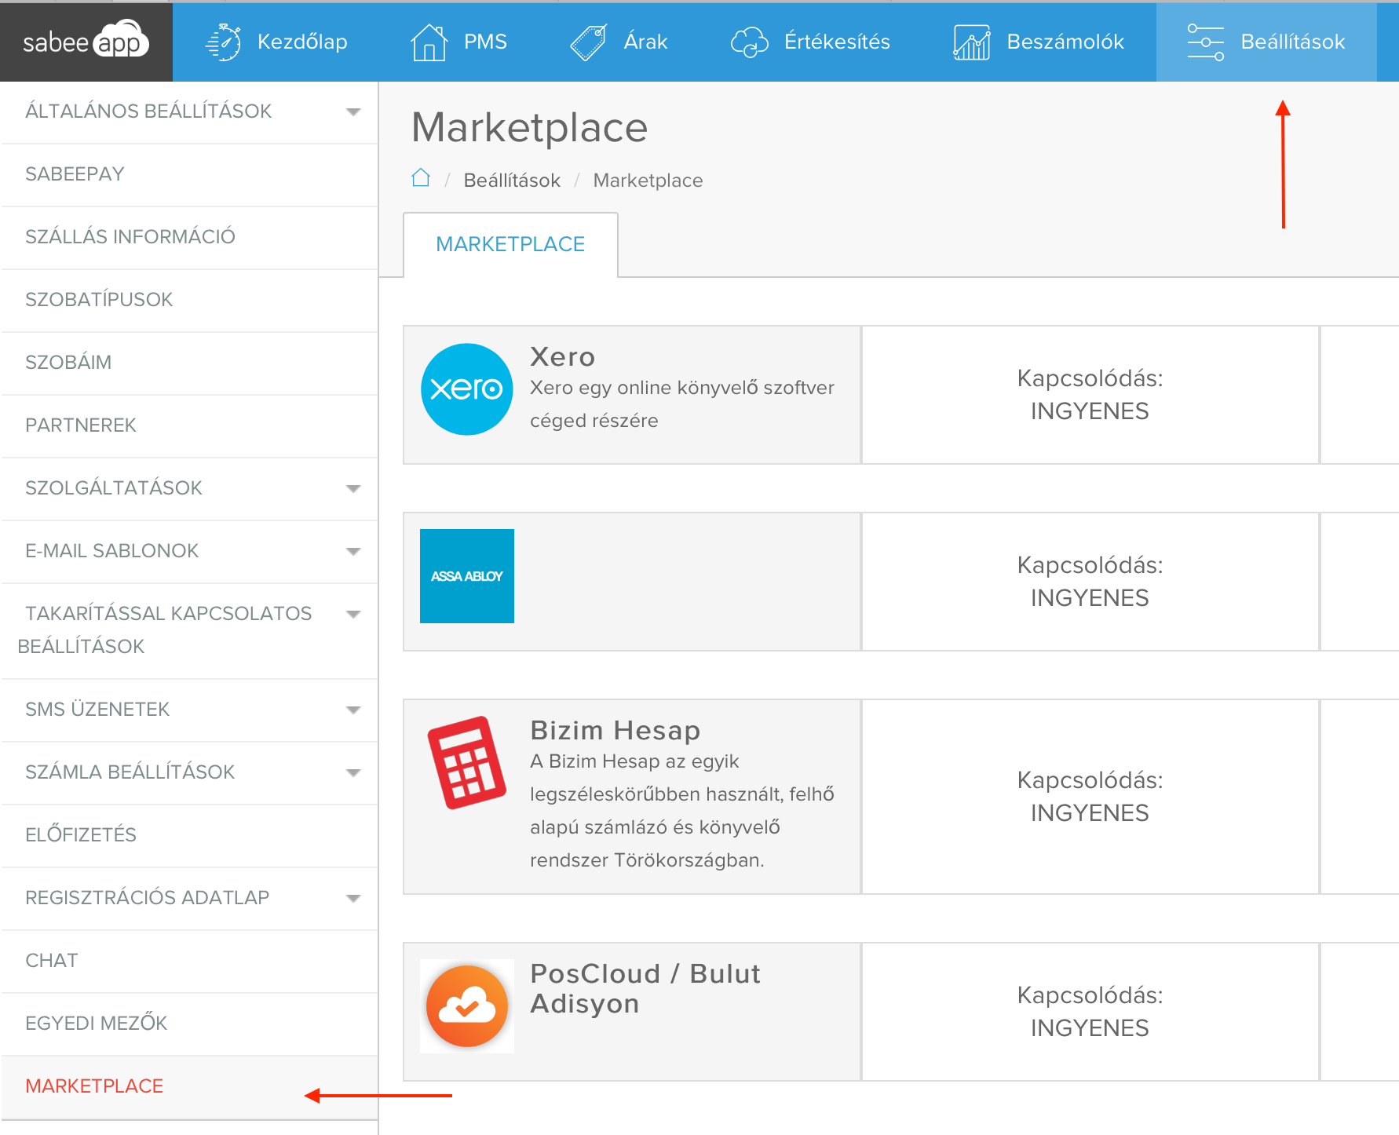Open Chat in sidebar
Screen dimensions: 1399x1135
189,961
